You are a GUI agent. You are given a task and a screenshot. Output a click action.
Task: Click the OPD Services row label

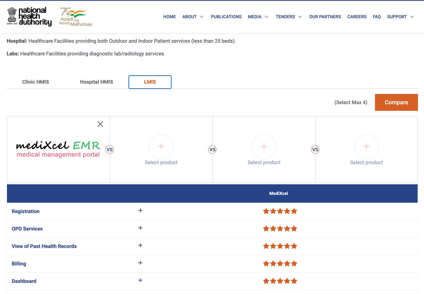coord(27,229)
